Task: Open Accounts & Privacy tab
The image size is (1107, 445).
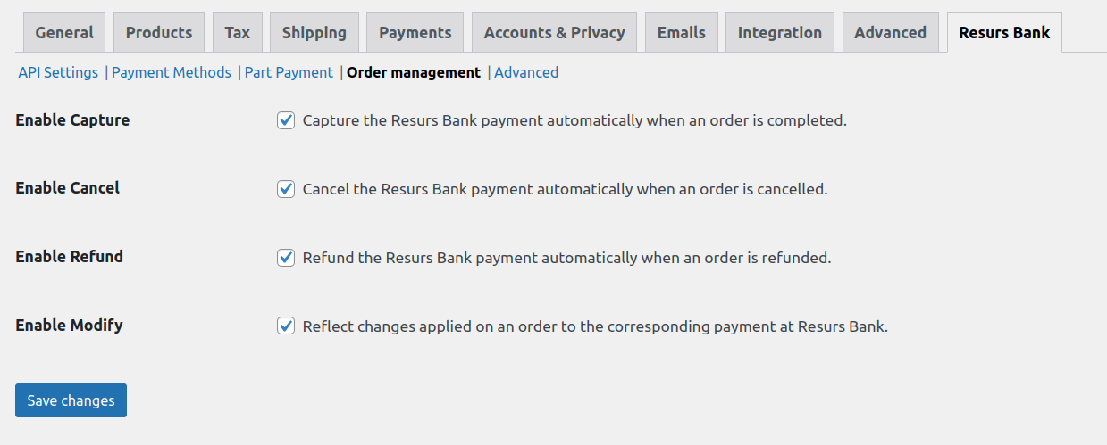Action: point(554,33)
